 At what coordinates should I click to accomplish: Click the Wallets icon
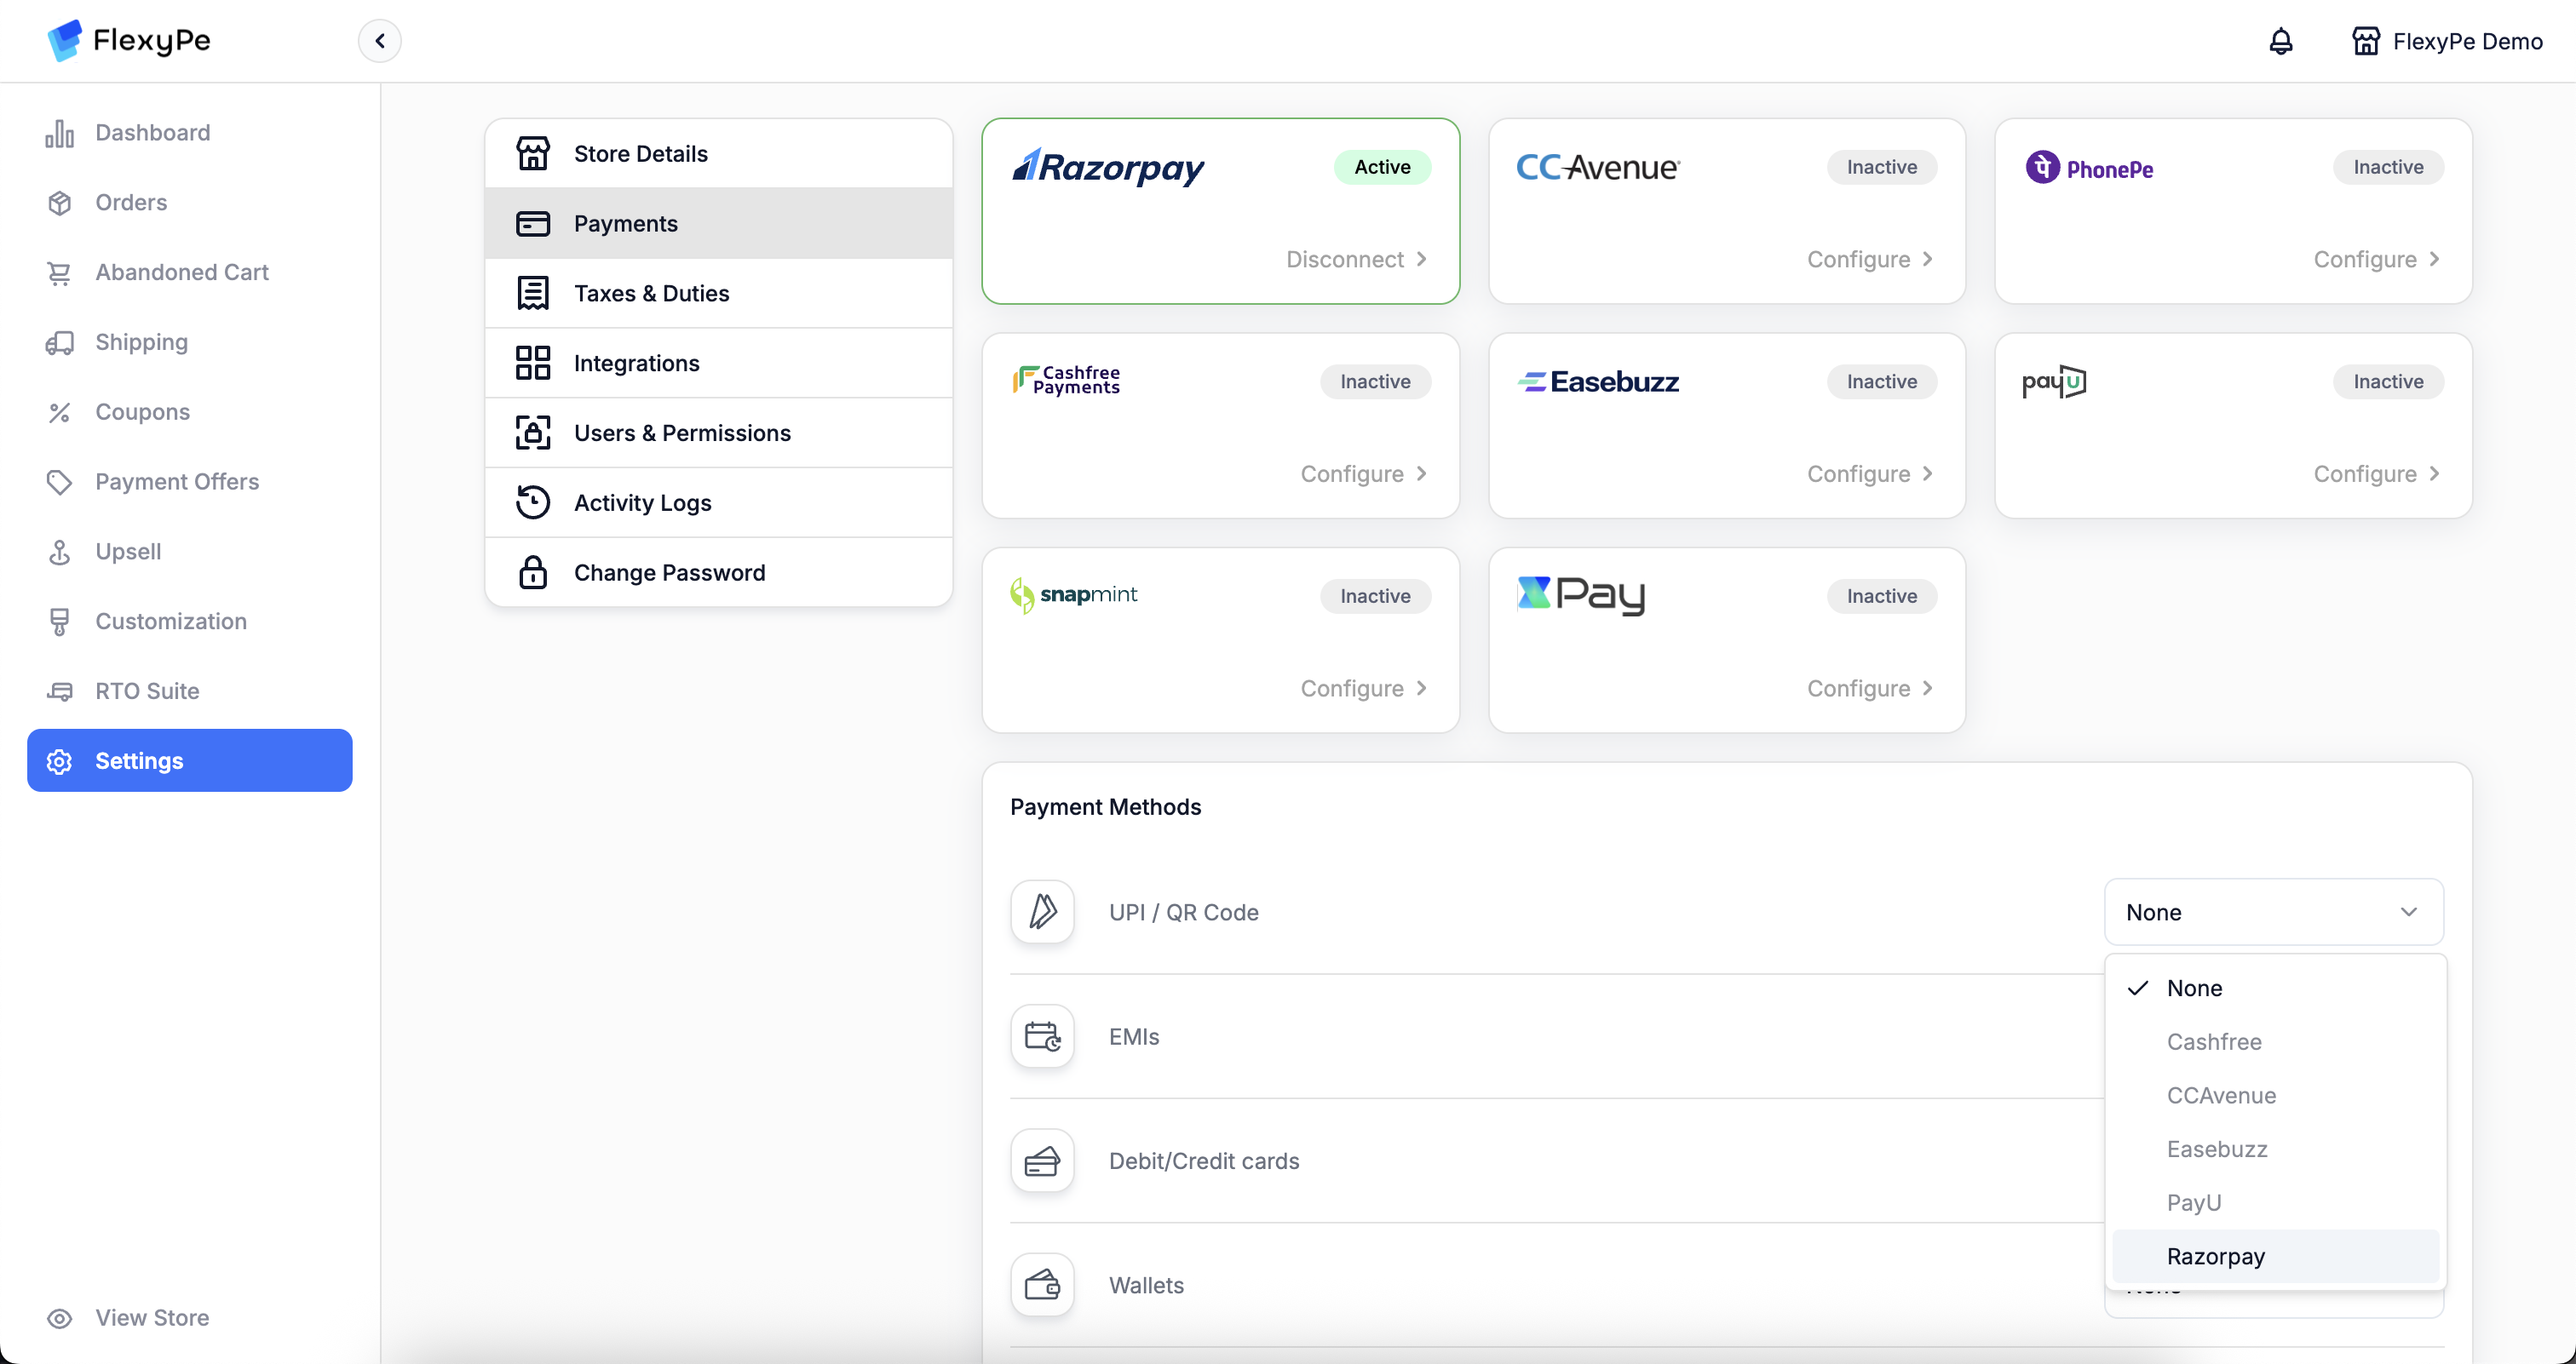point(1042,1284)
